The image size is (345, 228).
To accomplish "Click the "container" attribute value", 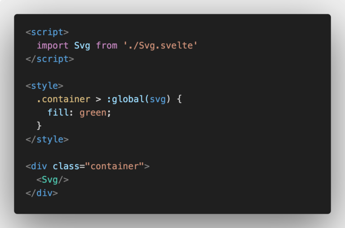I will tap(115, 166).
